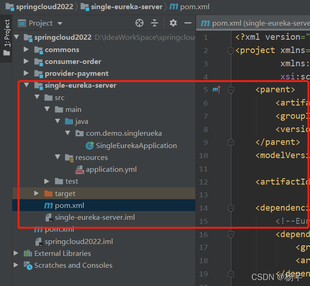Click the Scratches and Consoles label
This screenshot has width=310, height=286.
pos(73,265)
